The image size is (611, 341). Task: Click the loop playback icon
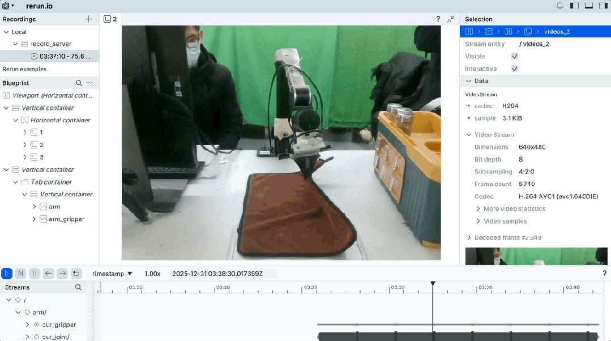pos(76,274)
